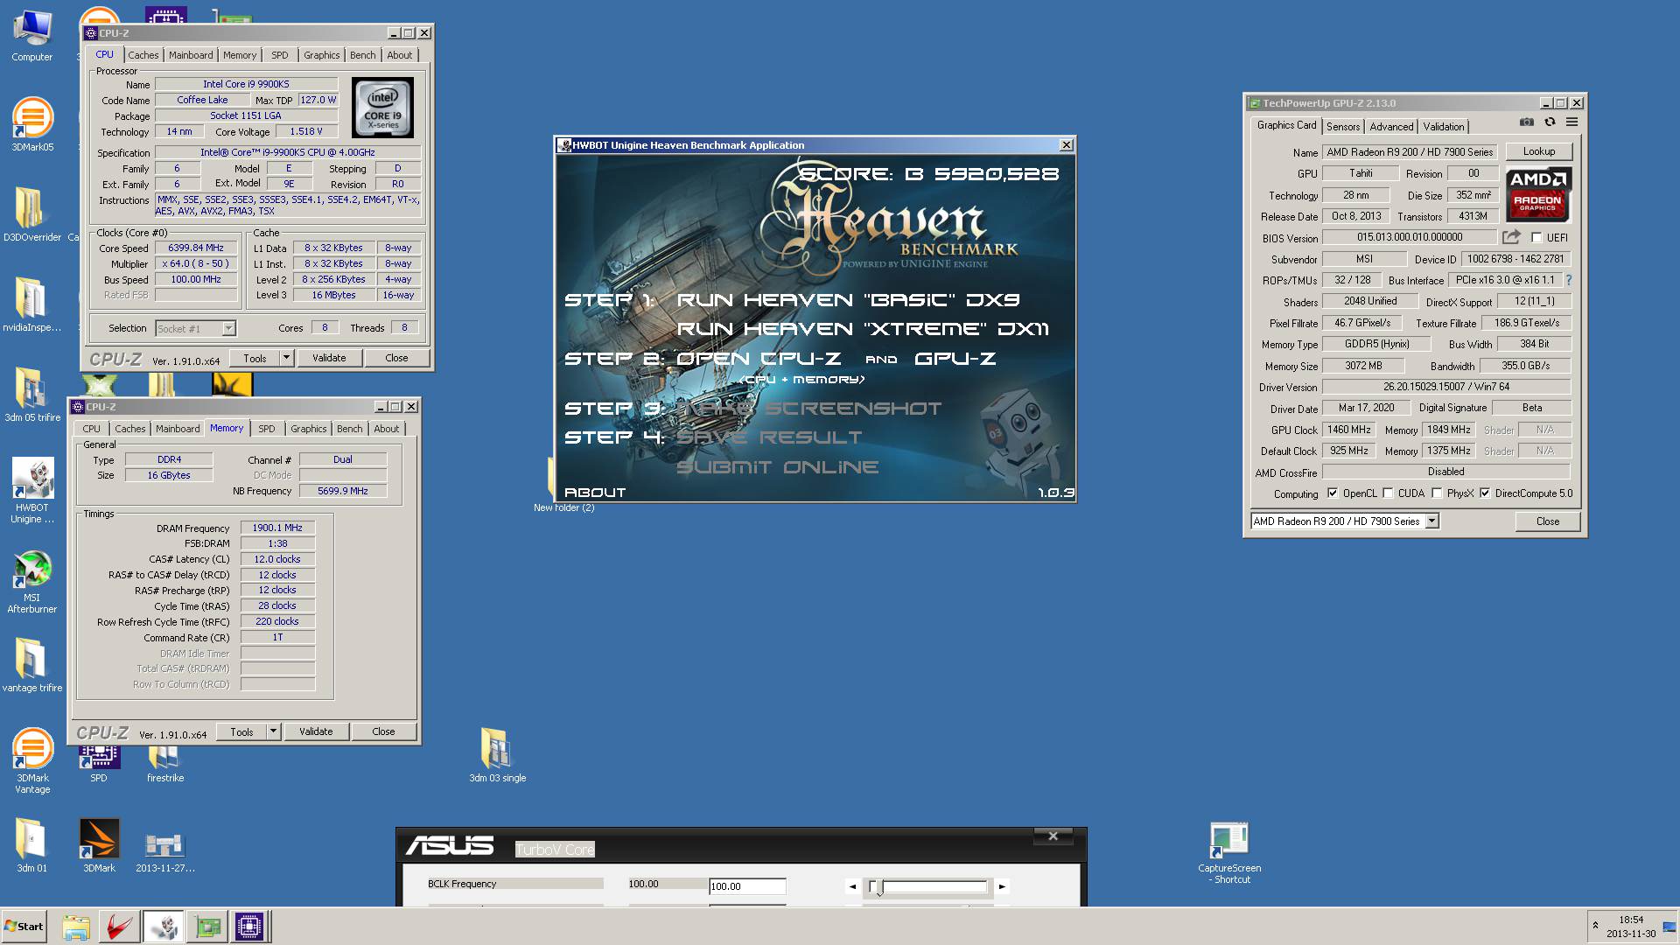The image size is (1680, 945).
Task: Open Socket #1 selection dropdown
Action: coord(195,329)
